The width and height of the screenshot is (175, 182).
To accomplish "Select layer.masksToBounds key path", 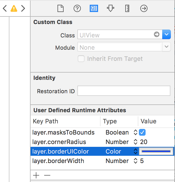I will pyautogui.click(x=63, y=132).
